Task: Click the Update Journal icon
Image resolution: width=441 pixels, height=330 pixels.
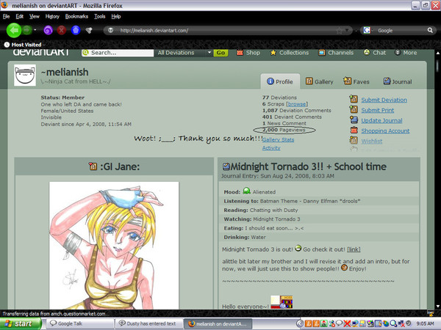Action: tap(354, 120)
